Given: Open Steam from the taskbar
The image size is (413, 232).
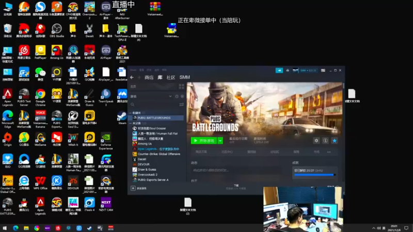Looking at the screenshot, I should click(x=89, y=228).
